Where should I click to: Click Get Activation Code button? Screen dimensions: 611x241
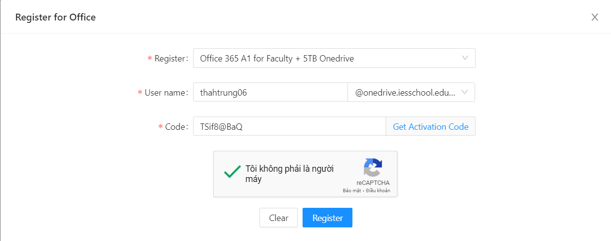click(x=431, y=126)
